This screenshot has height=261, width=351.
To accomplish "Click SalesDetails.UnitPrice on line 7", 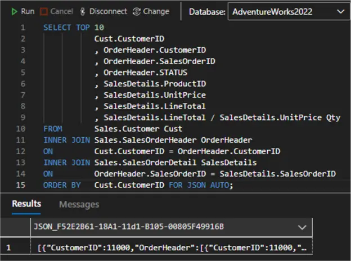I will 155,95.
